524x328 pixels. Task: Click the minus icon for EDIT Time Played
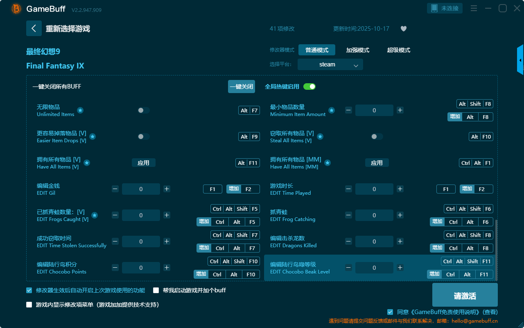point(348,189)
